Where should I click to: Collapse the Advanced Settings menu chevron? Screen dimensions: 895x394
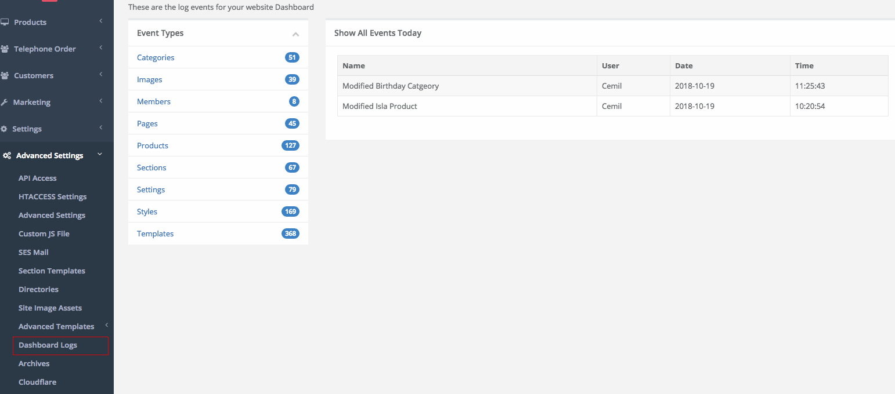click(100, 155)
